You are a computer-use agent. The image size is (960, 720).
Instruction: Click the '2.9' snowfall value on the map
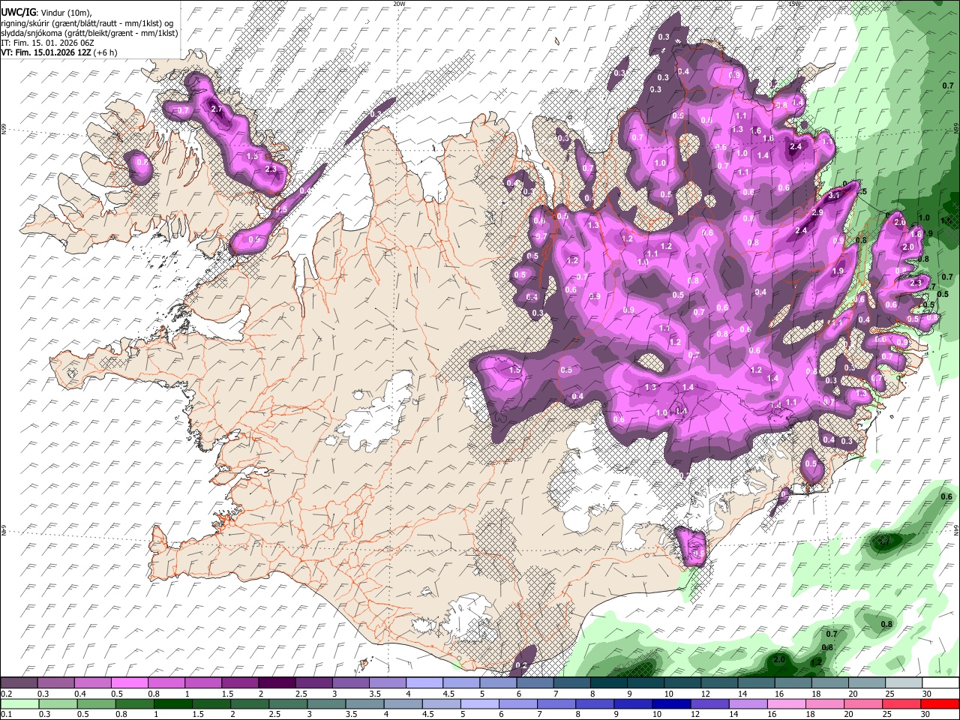pos(817,213)
